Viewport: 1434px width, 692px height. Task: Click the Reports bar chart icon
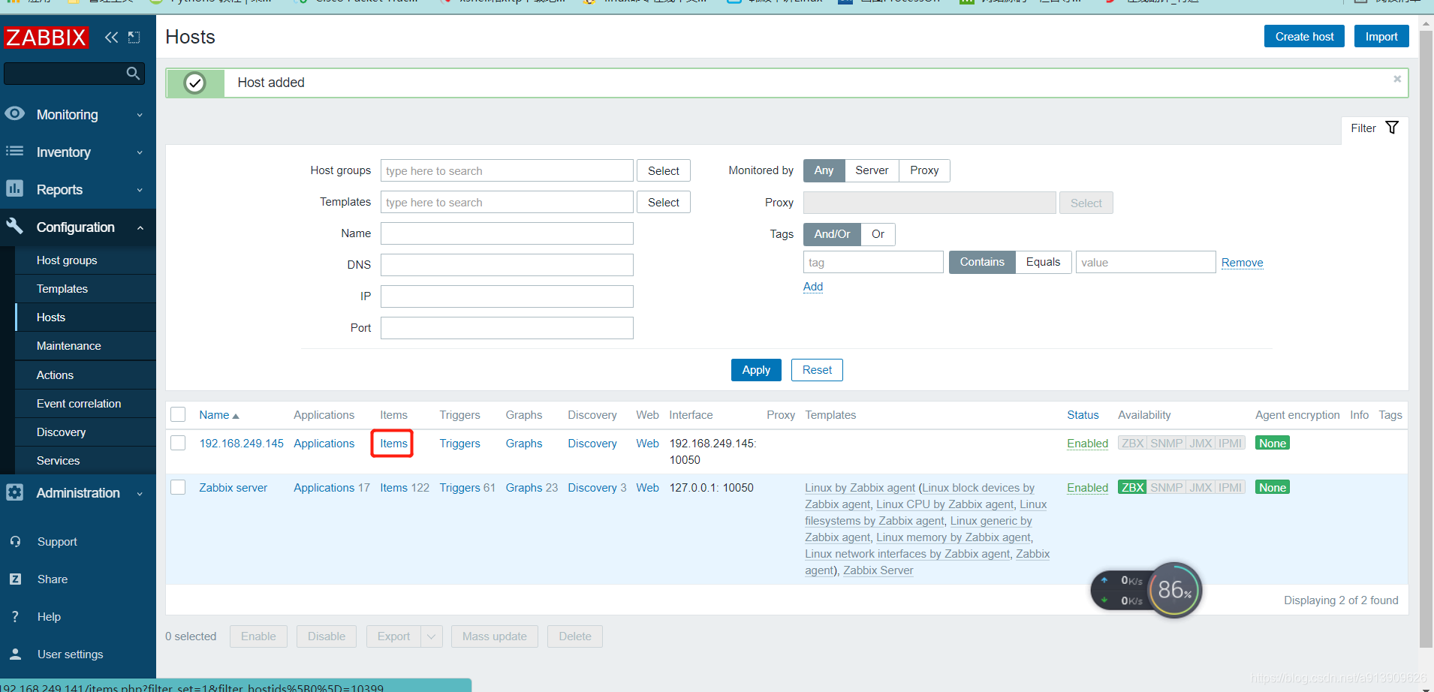[15, 188]
